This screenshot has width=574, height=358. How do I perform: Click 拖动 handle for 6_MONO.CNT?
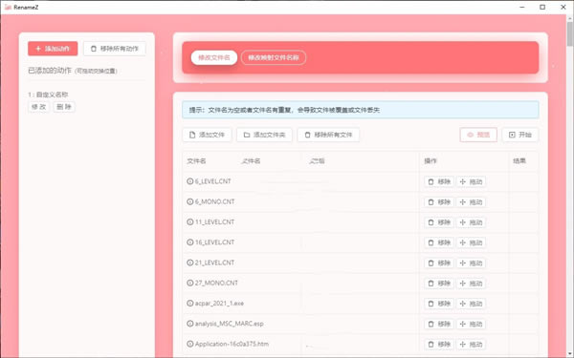pos(471,202)
